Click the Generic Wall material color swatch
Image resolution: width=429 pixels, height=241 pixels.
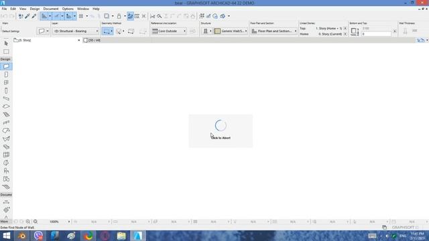pyautogui.click(x=217, y=31)
